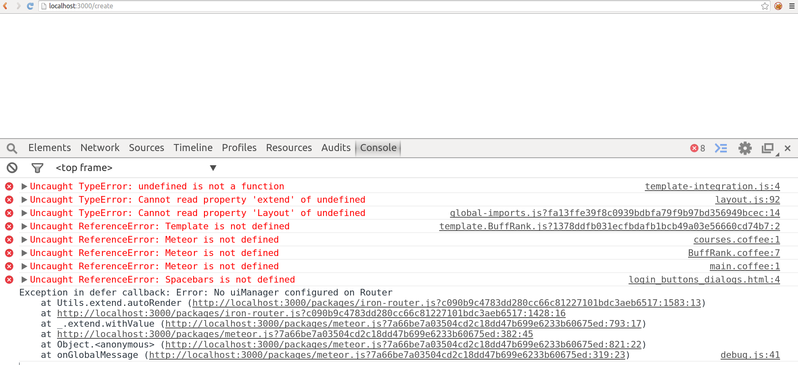Click error icon on 'undefined is not a function' row

(x=9, y=186)
